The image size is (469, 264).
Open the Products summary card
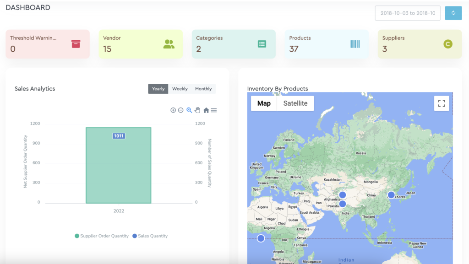tap(327, 44)
